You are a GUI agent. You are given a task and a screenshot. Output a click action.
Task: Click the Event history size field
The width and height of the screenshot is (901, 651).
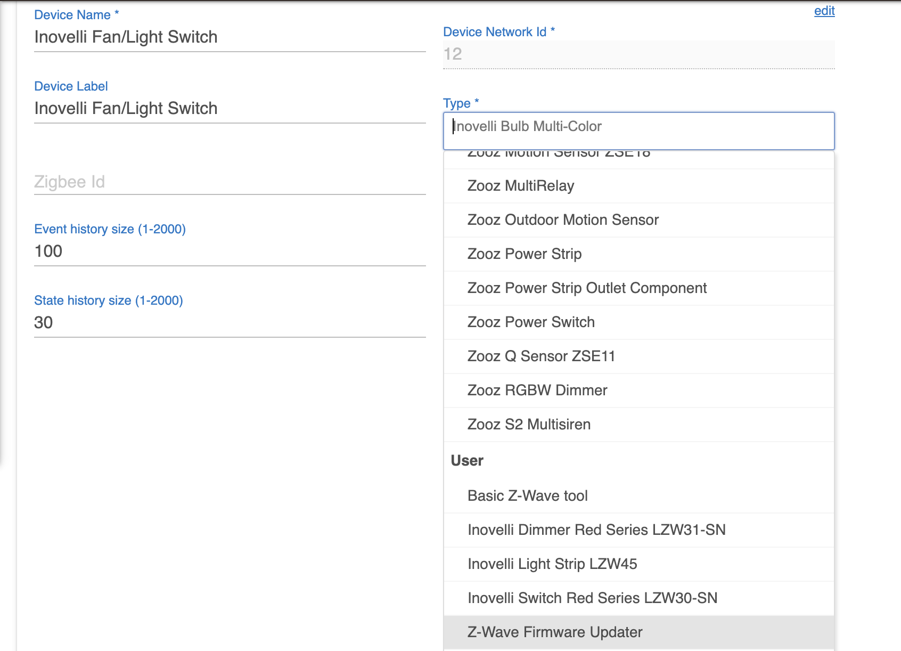pos(230,251)
